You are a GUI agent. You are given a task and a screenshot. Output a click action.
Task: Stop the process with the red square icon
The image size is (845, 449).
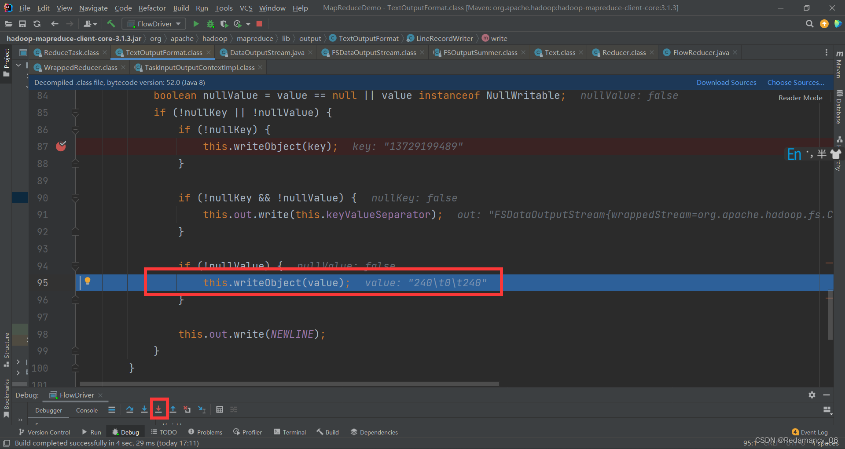[259, 24]
